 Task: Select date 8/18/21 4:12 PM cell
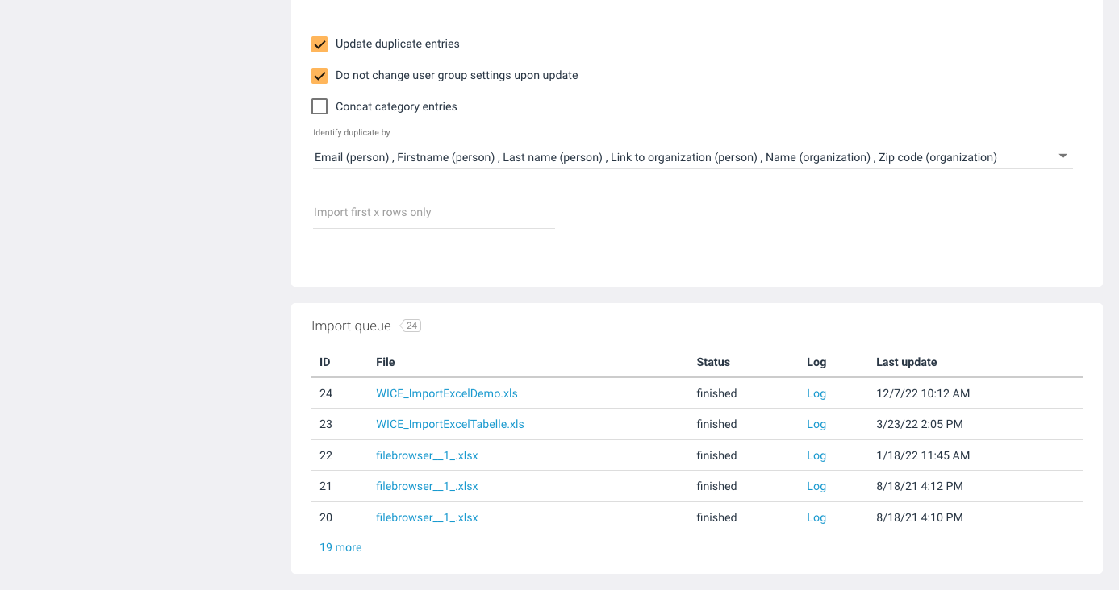tap(920, 486)
